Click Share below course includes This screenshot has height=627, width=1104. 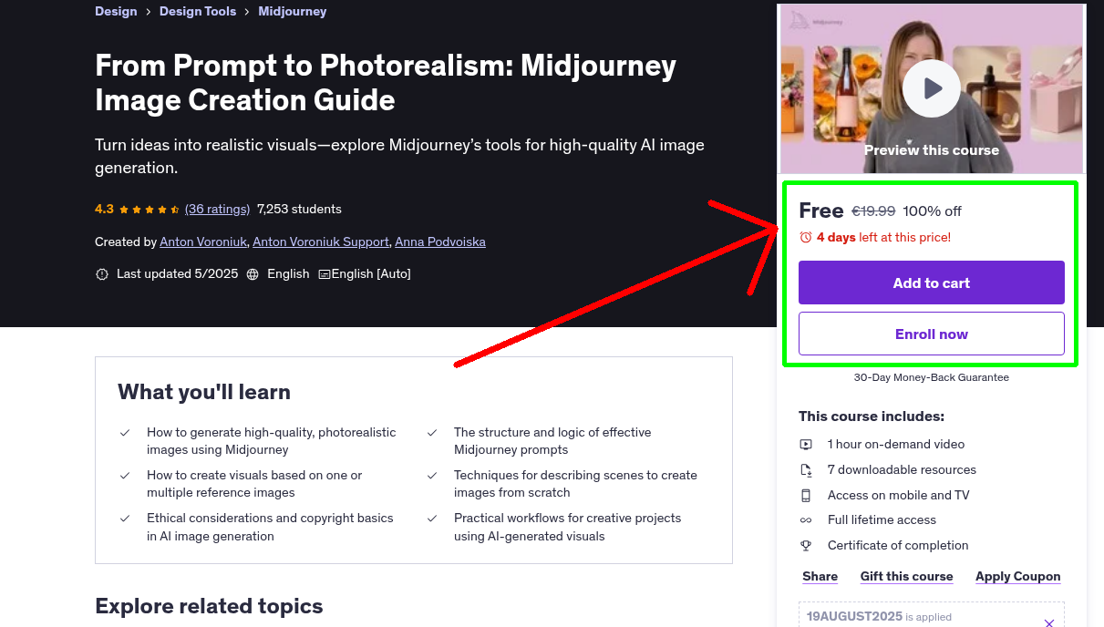pos(820,576)
